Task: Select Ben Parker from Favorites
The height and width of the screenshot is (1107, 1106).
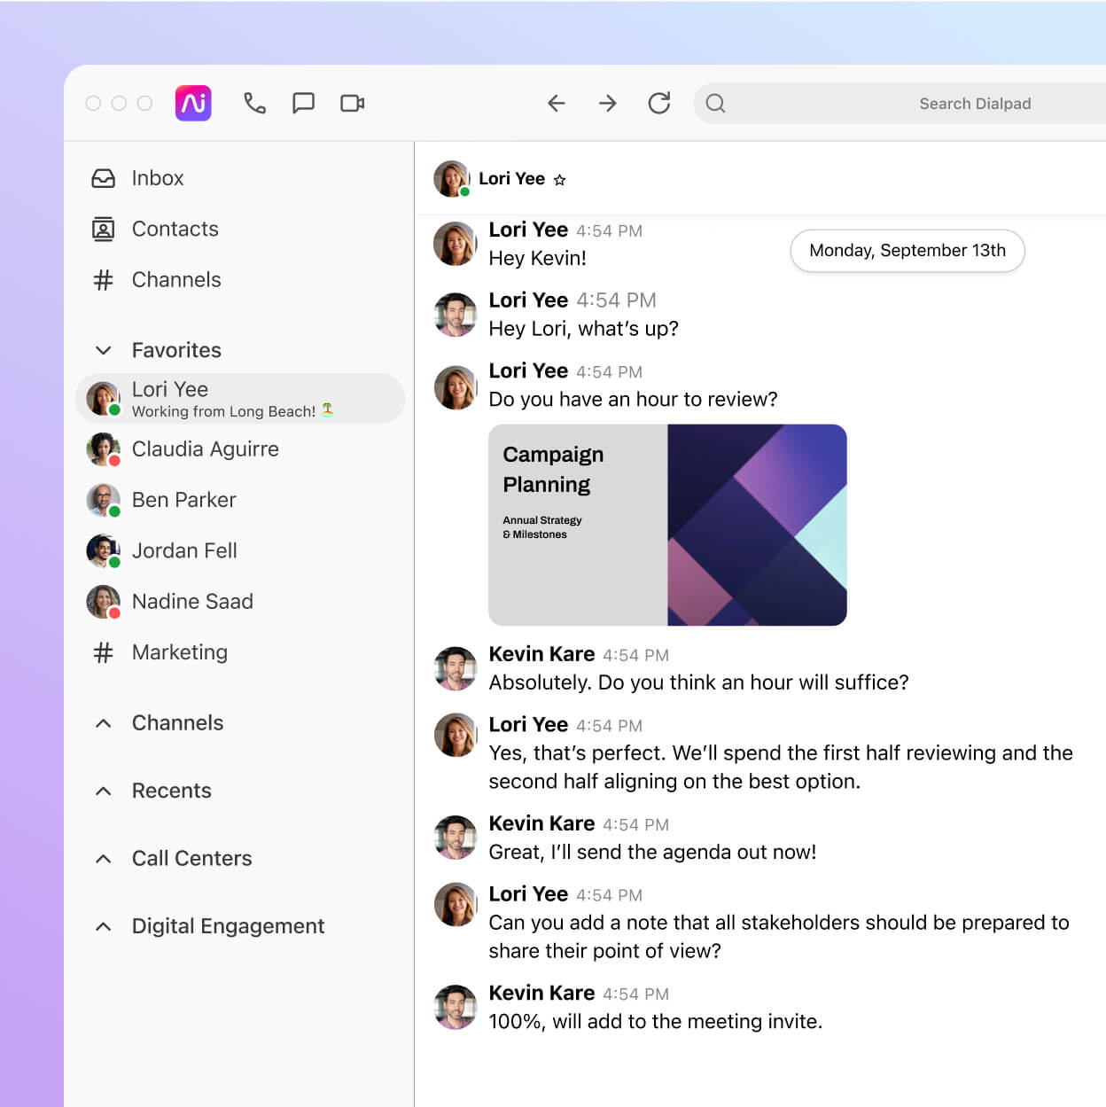Action: tap(183, 500)
